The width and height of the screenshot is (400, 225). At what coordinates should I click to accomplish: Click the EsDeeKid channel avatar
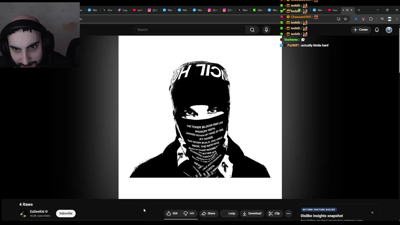(23, 214)
